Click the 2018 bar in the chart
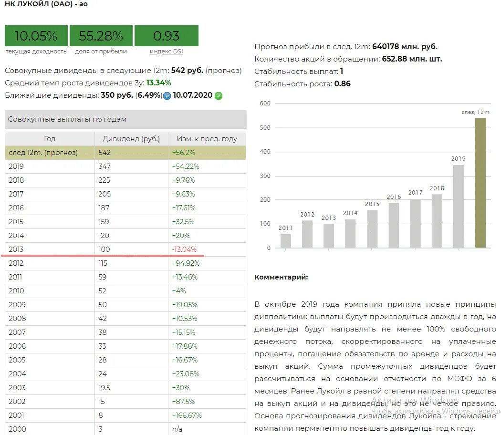The height and width of the screenshot is (435, 501). 437,221
